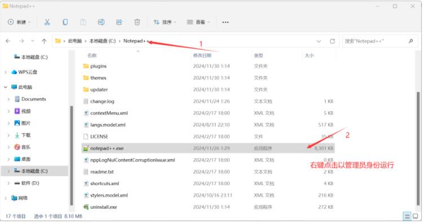Click the Copy icon in toolbar

65,22
